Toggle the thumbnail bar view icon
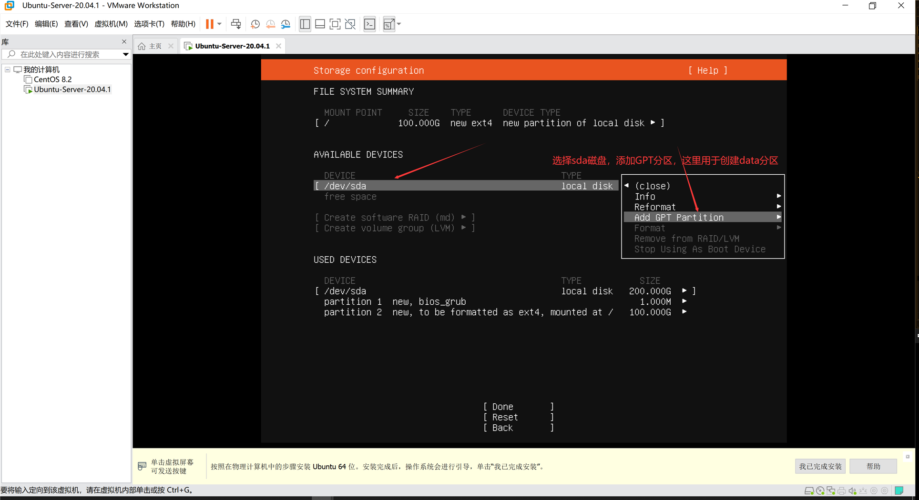Viewport: 919px width, 500px height. point(320,24)
